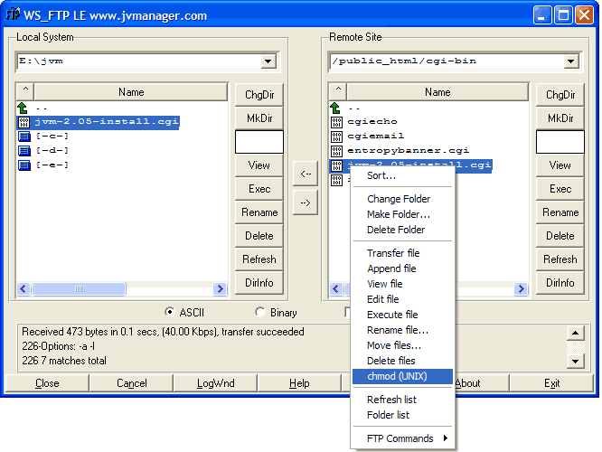Click the local parent directory up-arrow icon
Image resolution: width=602 pixels, height=452 pixels.
(23, 108)
